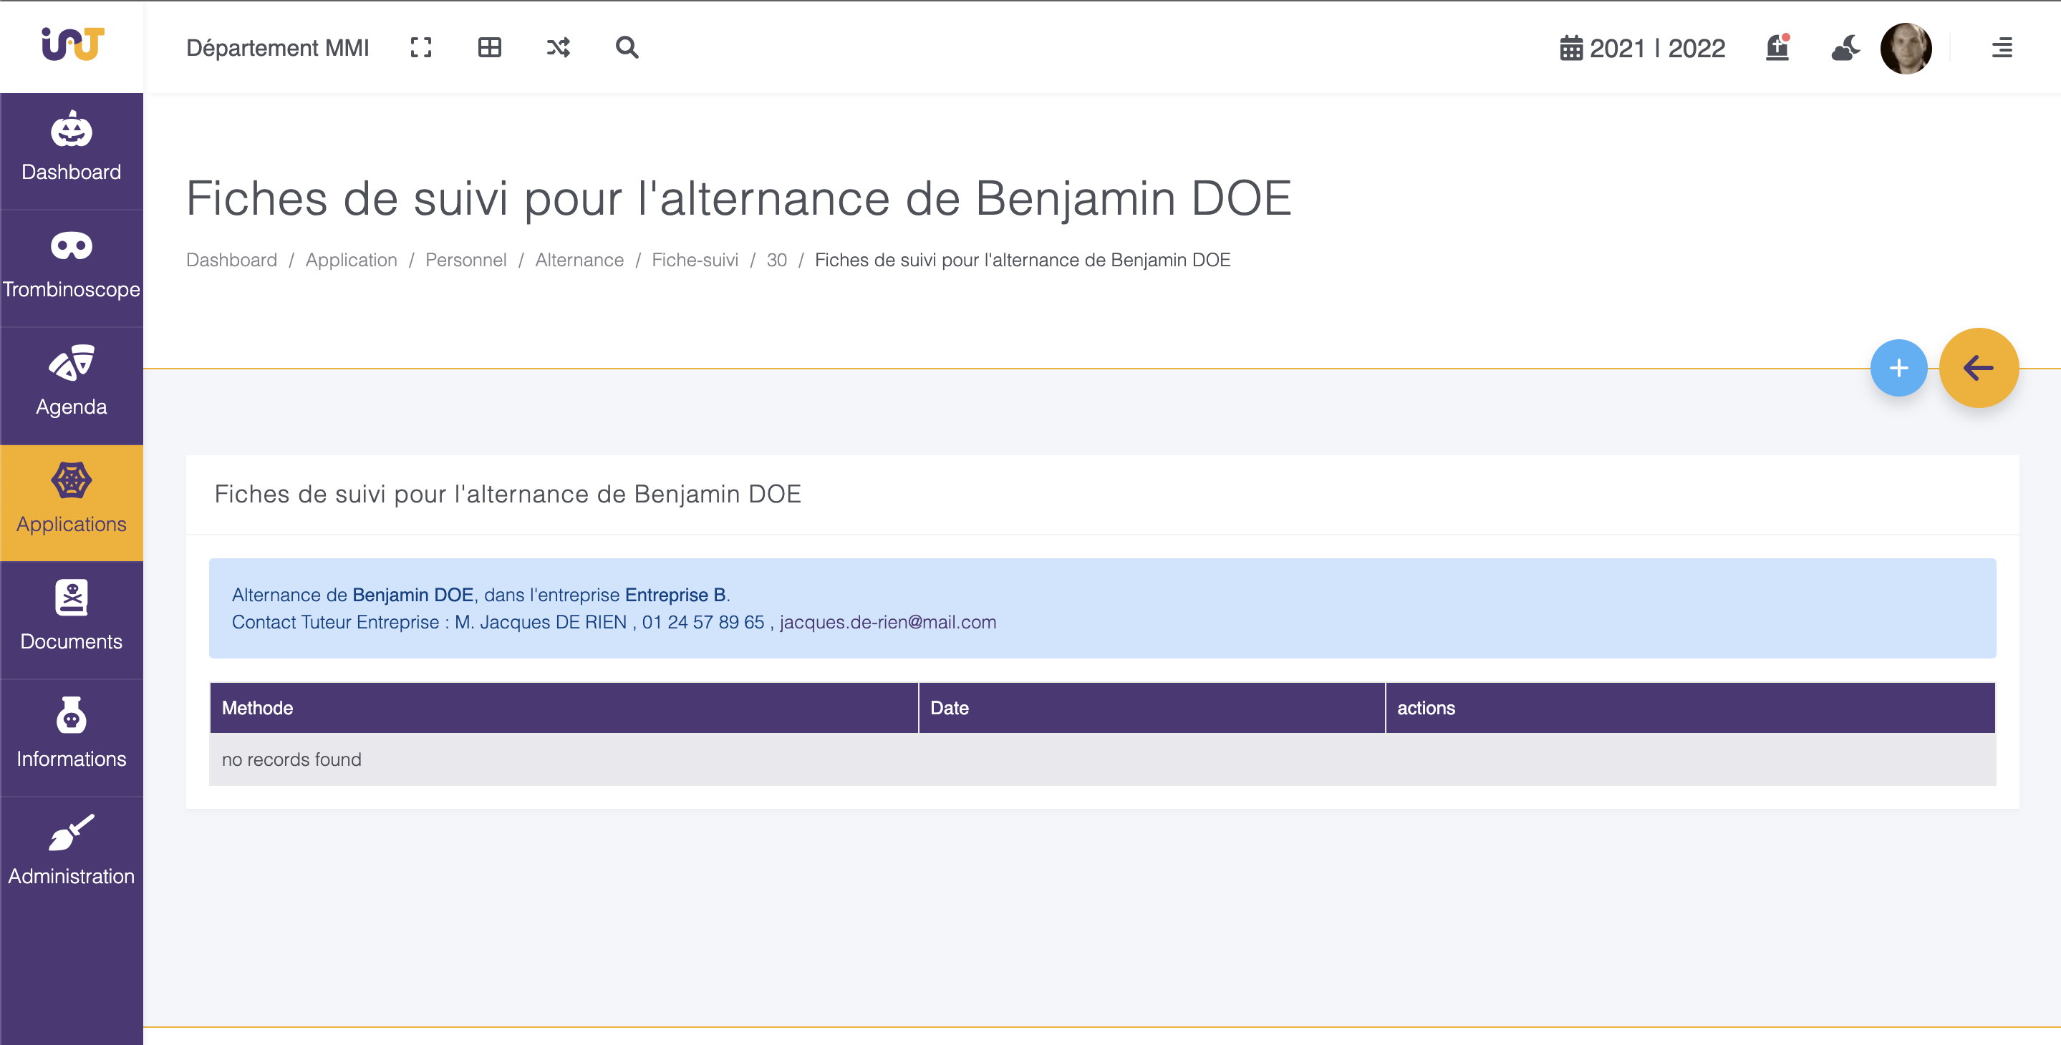The image size is (2061, 1045).
Task: Select the Trombinoscope mask icon
Action: click(71, 266)
